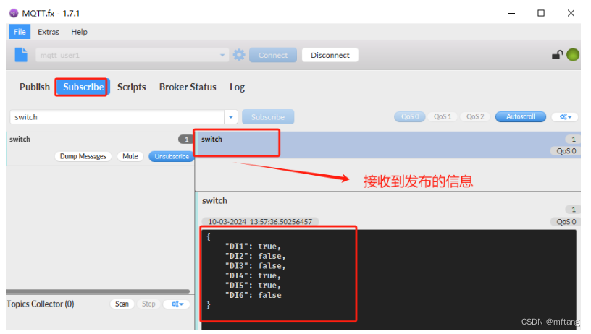
Task: Click QoS 0 badge in received message row
Action: click(x=566, y=151)
